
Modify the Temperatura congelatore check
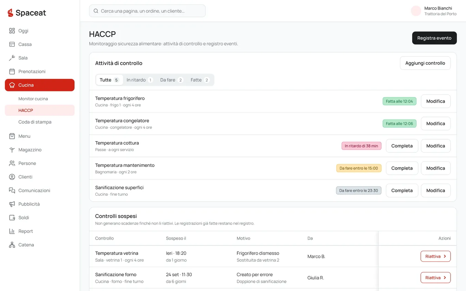pos(436,123)
